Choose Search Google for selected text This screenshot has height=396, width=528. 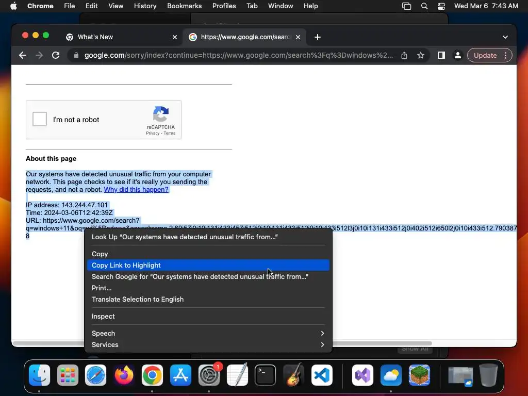point(208,276)
